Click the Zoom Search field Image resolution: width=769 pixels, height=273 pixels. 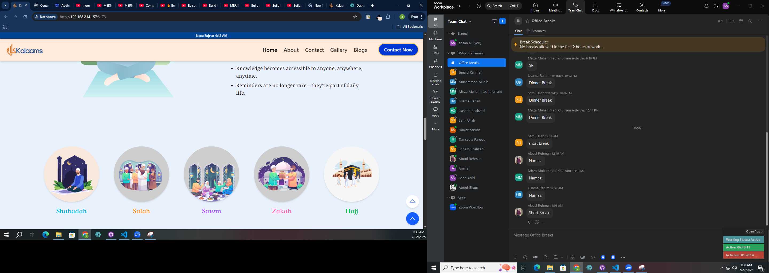(503, 6)
